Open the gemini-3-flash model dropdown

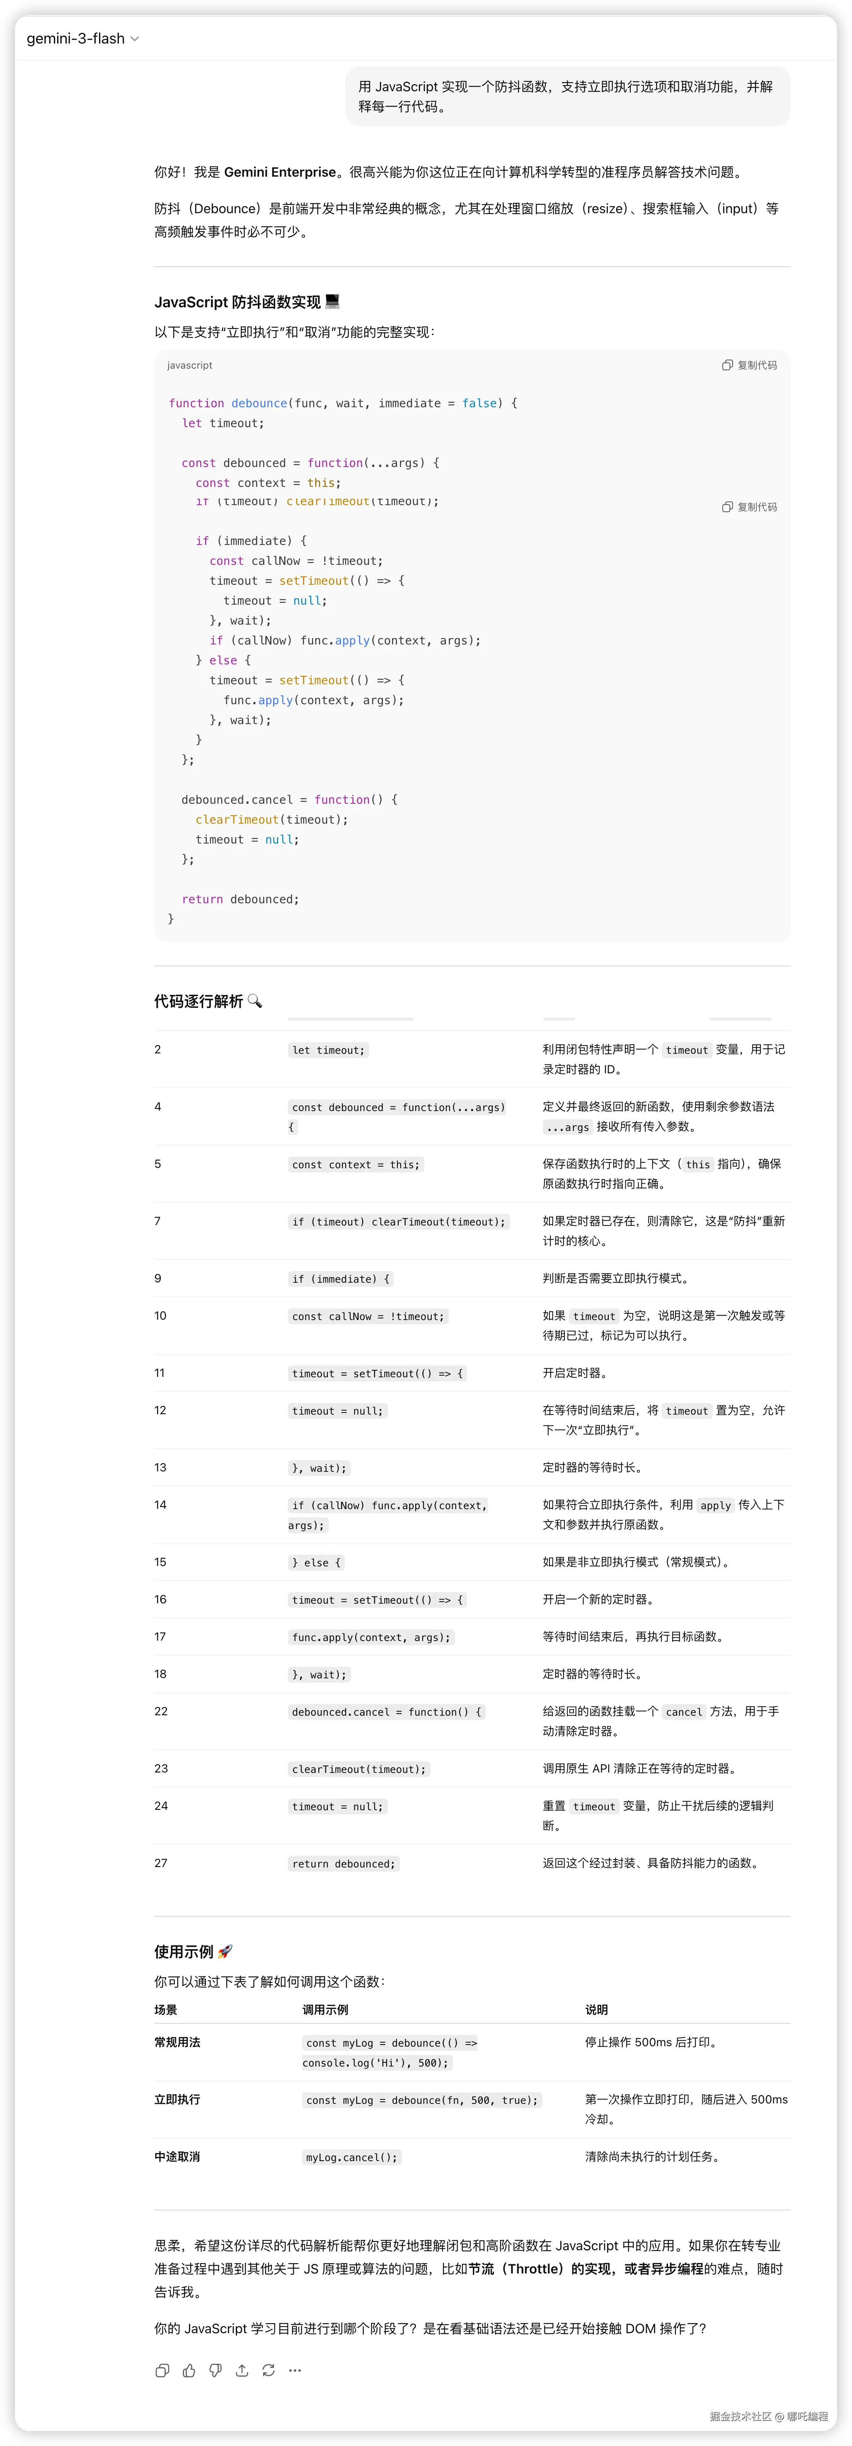click(76, 39)
